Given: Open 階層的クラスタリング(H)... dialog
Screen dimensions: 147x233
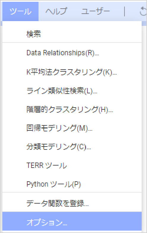Looking at the screenshot, I should tap(72, 109).
